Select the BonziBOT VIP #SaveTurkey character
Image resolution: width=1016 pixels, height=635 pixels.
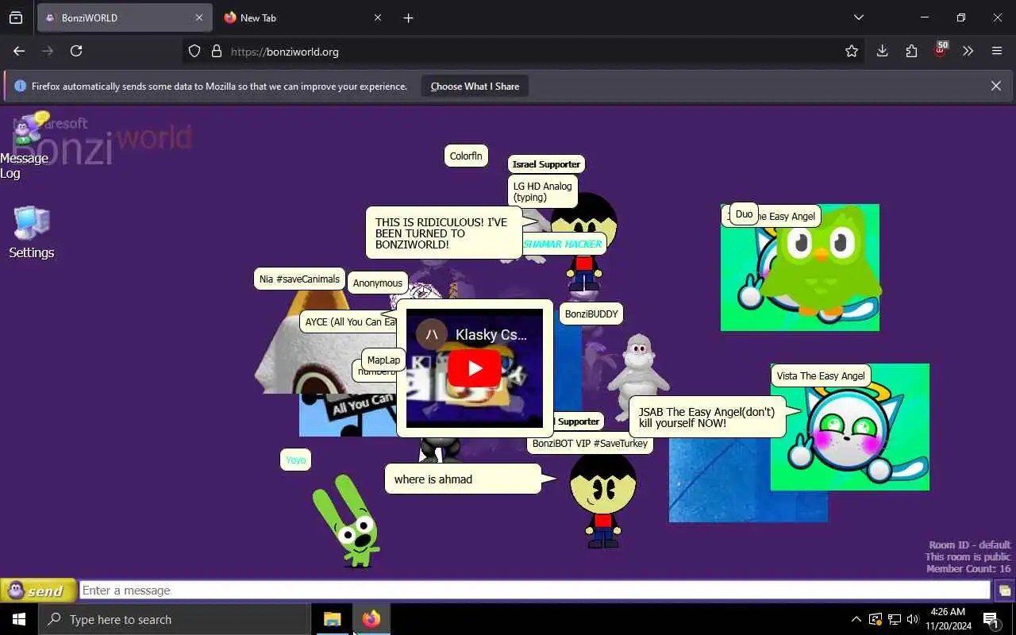(x=602, y=500)
